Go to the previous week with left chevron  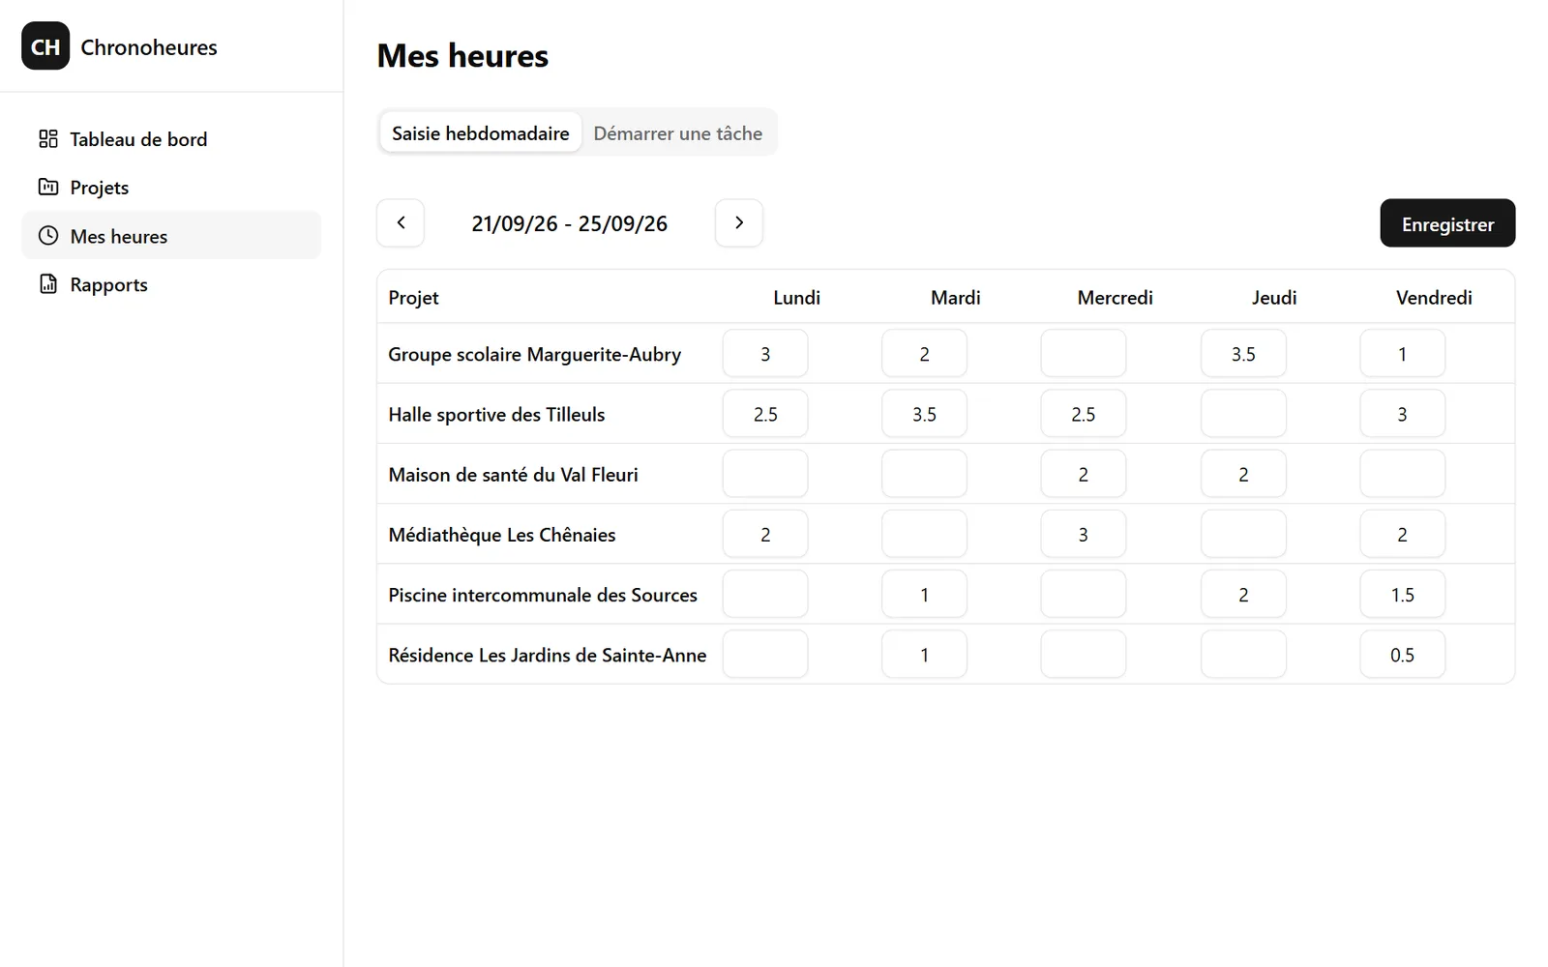pos(401,223)
